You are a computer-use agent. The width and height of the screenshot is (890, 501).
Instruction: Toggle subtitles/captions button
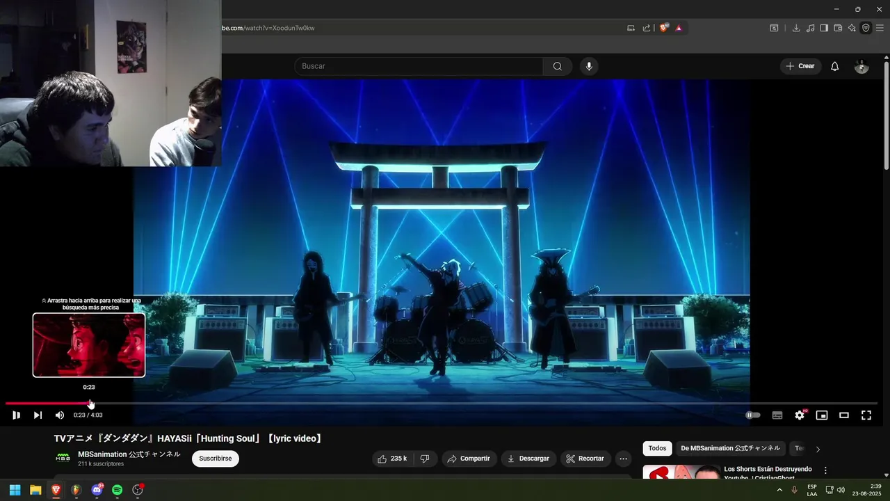(x=777, y=415)
